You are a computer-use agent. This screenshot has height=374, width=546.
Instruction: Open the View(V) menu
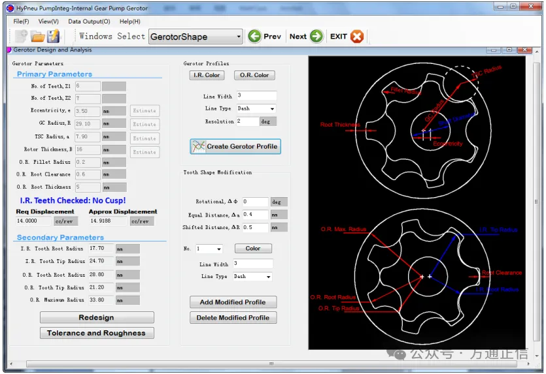pyautogui.click(x=48, y=21)
